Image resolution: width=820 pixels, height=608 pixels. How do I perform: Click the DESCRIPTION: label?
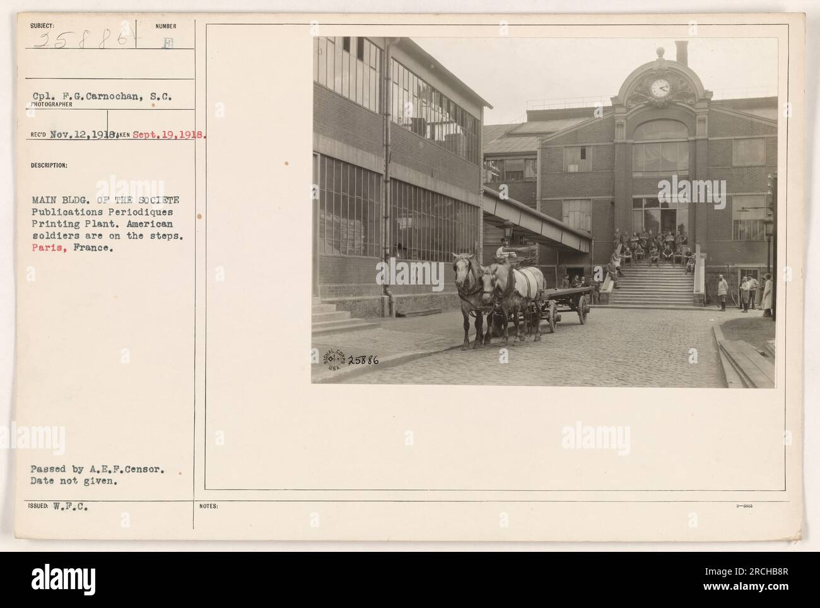coord(48,167)
